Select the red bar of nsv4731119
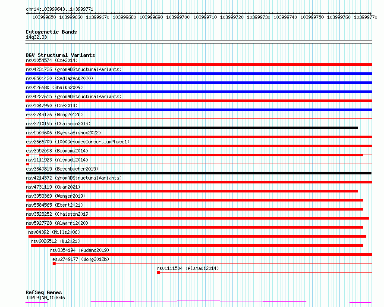384x307 pixels. (x=192, y=191)
